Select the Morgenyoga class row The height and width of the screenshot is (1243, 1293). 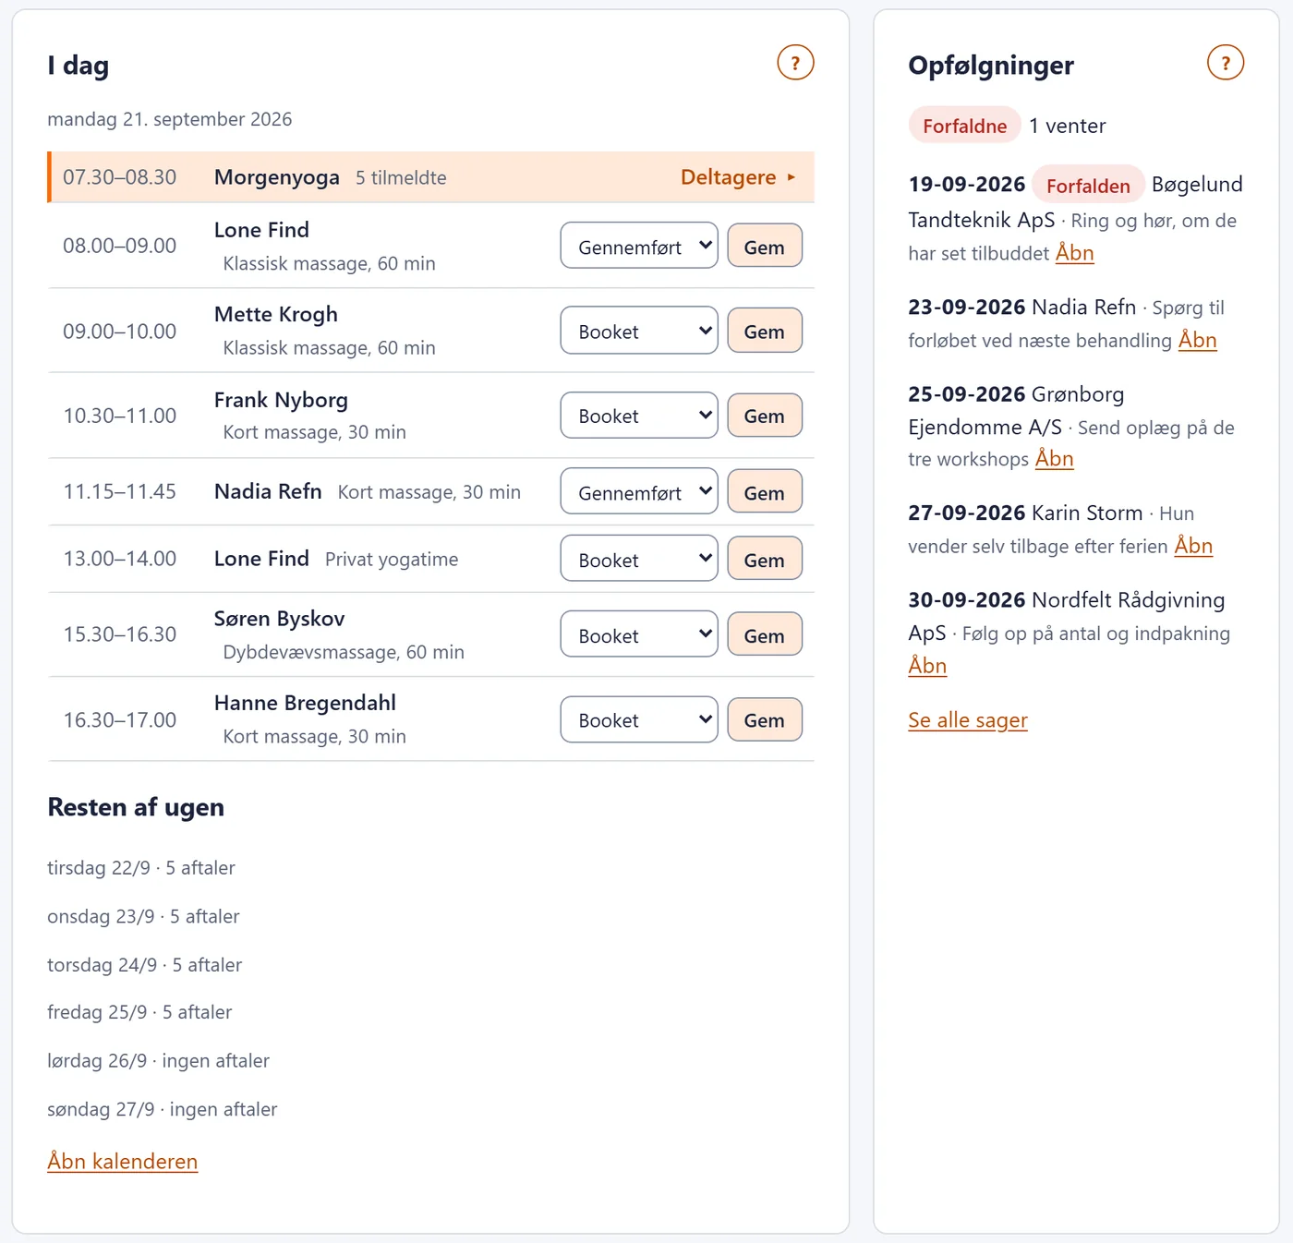click(x=431, y=177)
